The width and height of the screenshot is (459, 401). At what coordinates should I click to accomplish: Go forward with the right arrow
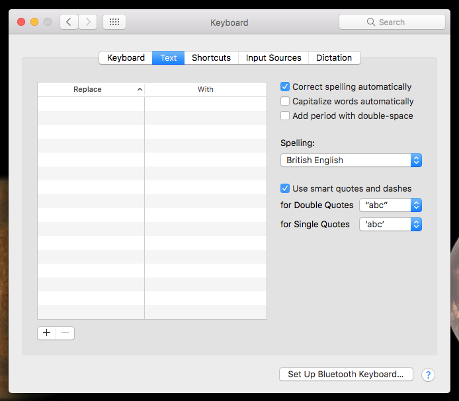(88, 22)
